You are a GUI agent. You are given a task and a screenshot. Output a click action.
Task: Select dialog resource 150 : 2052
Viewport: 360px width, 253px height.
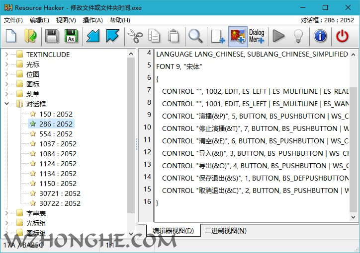[x=56, y=114]
